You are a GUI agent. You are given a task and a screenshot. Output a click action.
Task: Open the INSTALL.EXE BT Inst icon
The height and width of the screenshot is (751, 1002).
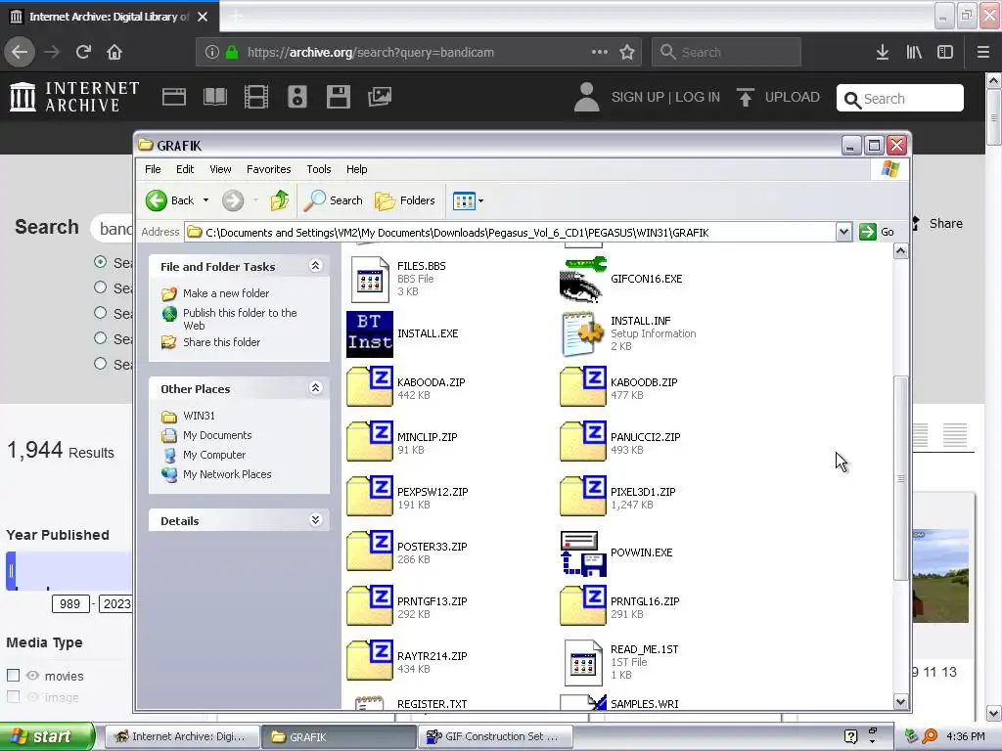[369, 334]
